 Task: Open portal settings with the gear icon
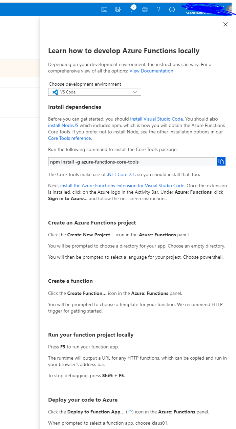(145, 9)
